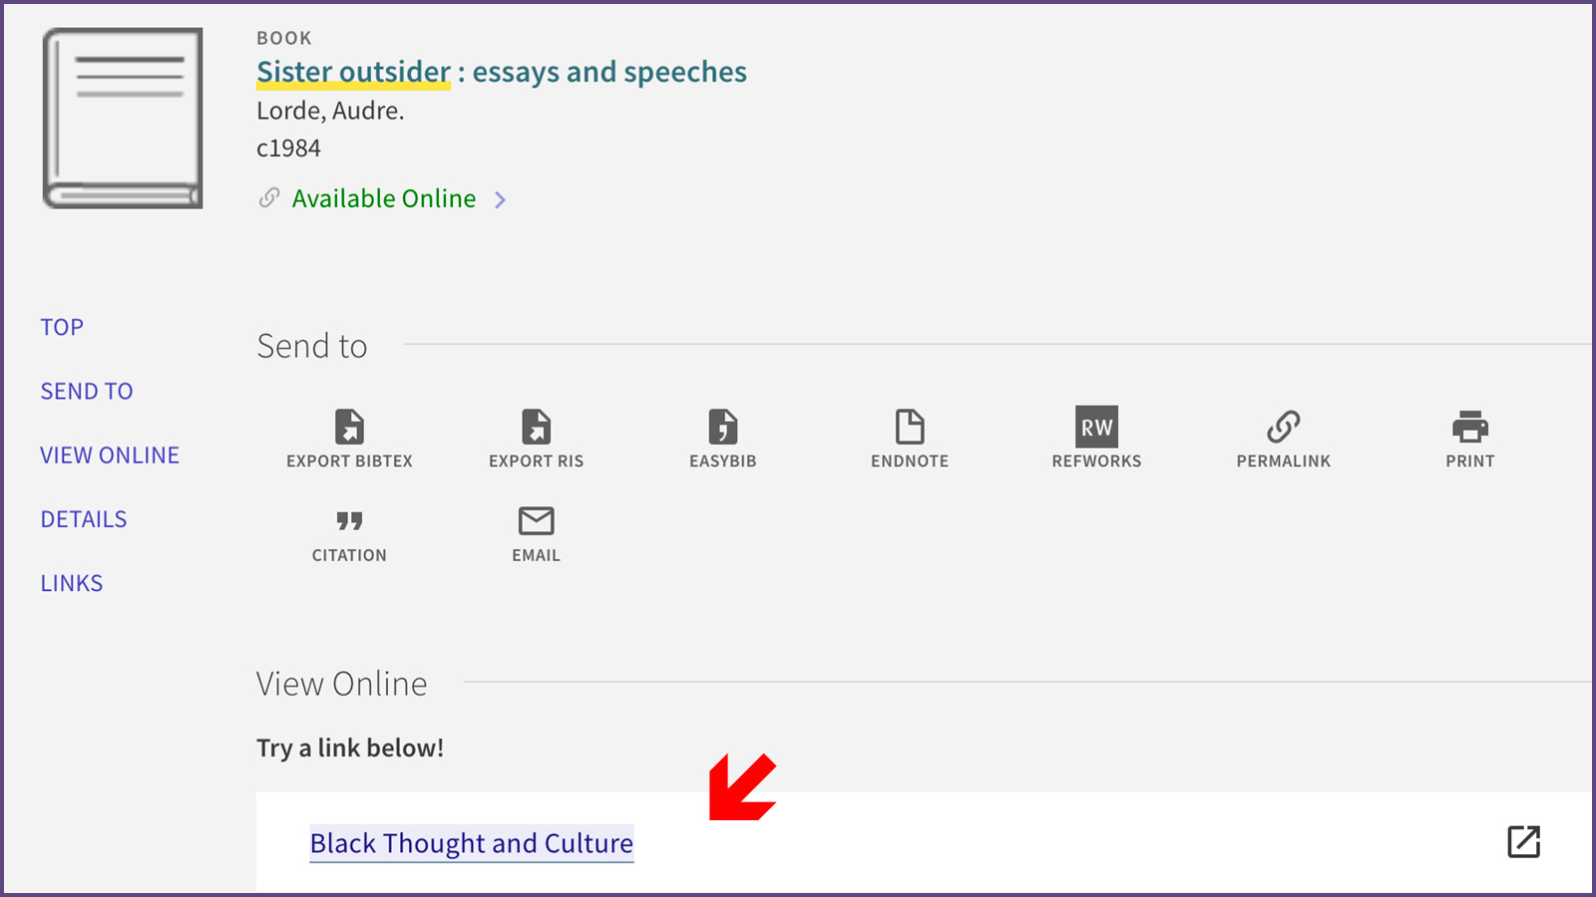The image size is (1596, 897).
Task: Print this record
Action: pos(1469,429)
